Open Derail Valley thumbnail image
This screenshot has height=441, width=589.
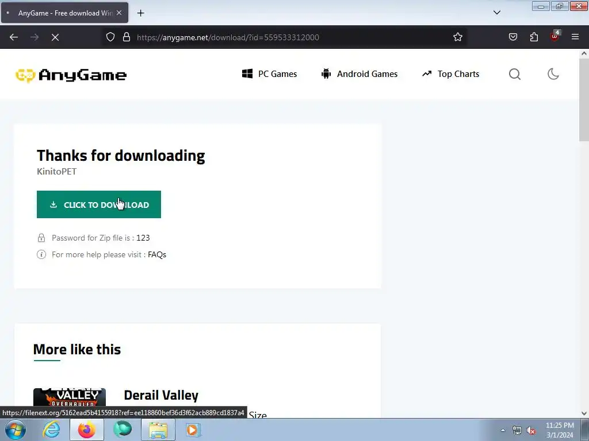click(70, 397)
